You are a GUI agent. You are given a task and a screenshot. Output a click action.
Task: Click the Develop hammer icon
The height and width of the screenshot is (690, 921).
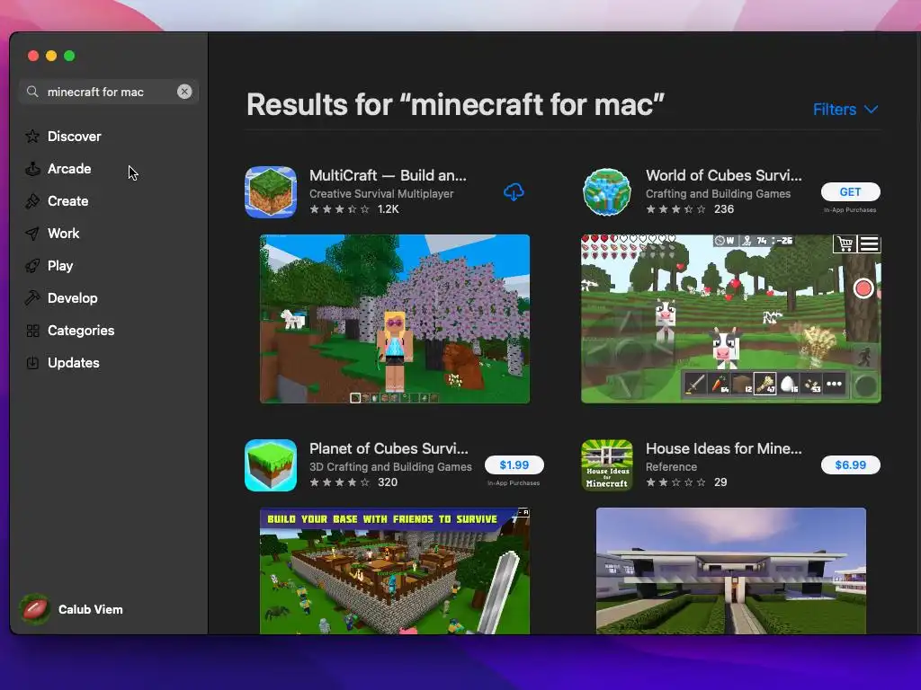click(32, 298)
